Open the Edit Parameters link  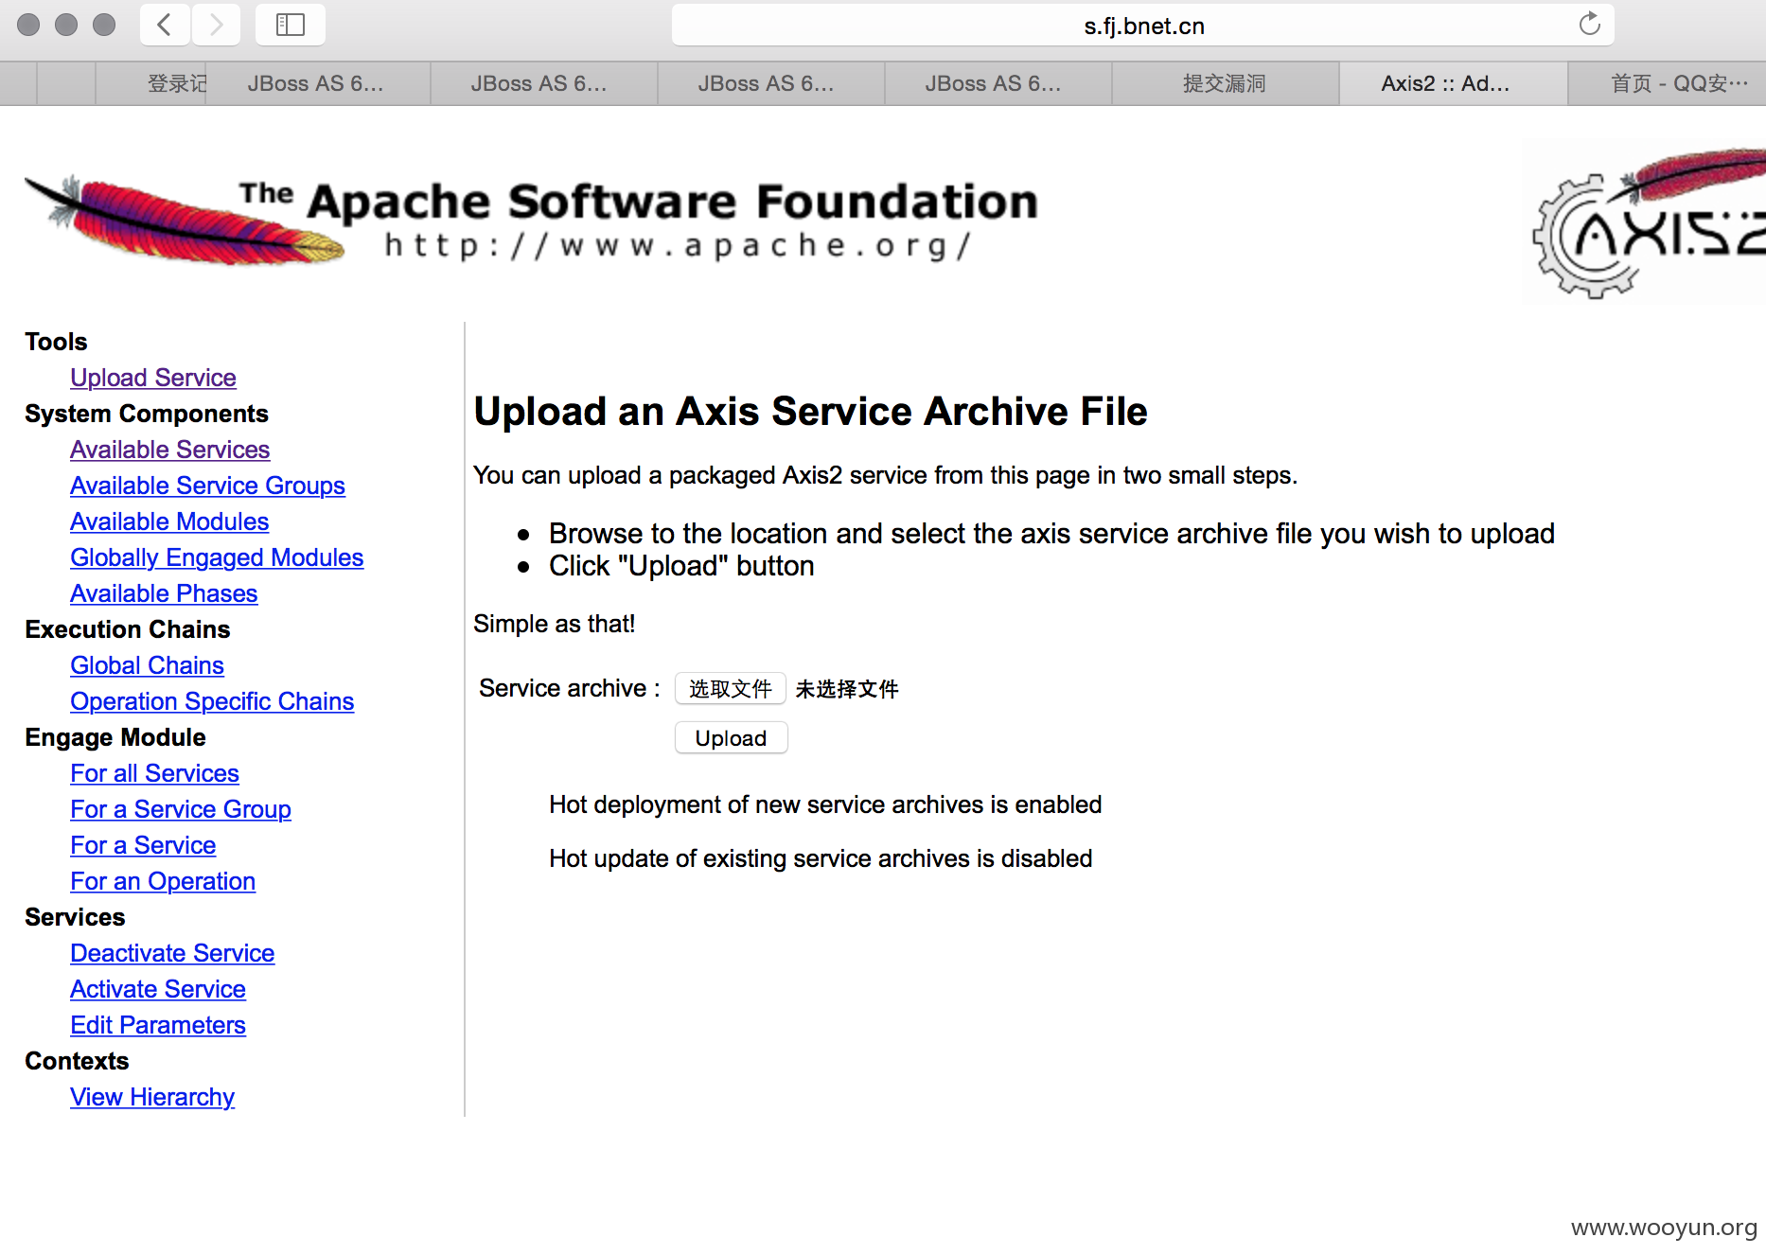(x=158, y=1025)
